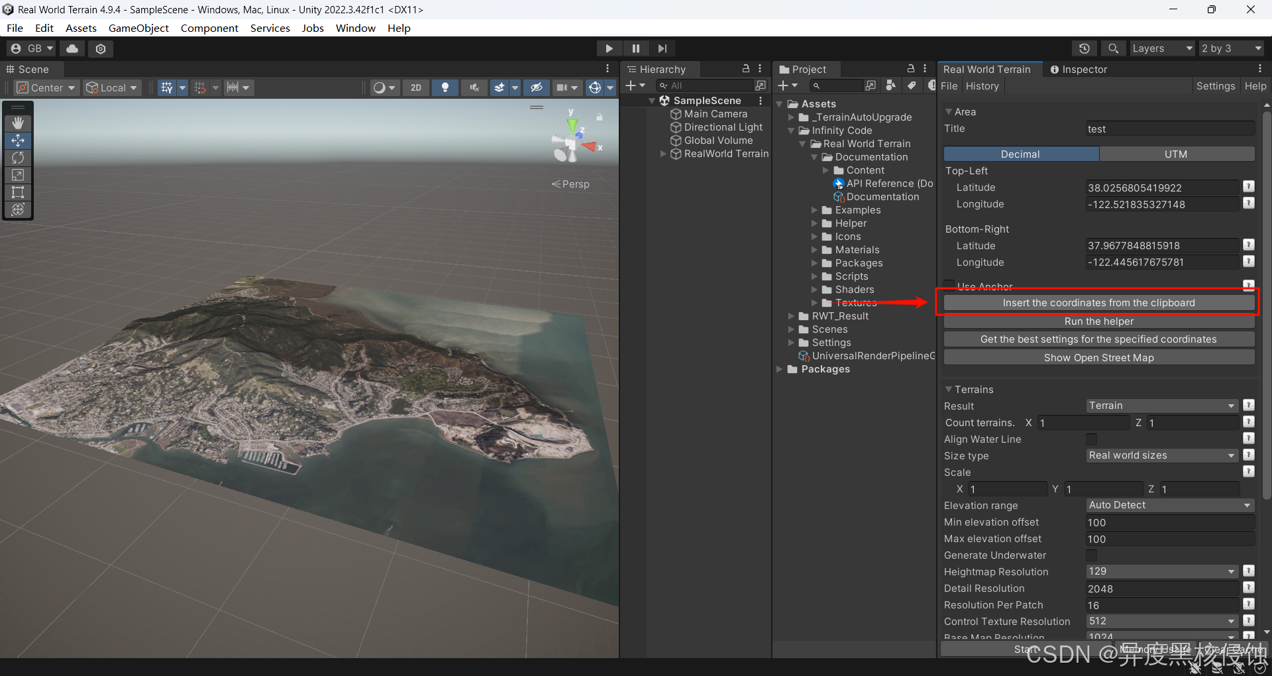Click Show Open Street Map button

pyautogui.click(x=1098, y=358)
